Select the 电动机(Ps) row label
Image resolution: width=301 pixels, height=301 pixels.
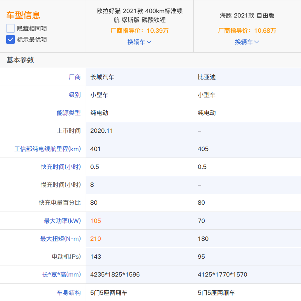(x=66, y=257)
